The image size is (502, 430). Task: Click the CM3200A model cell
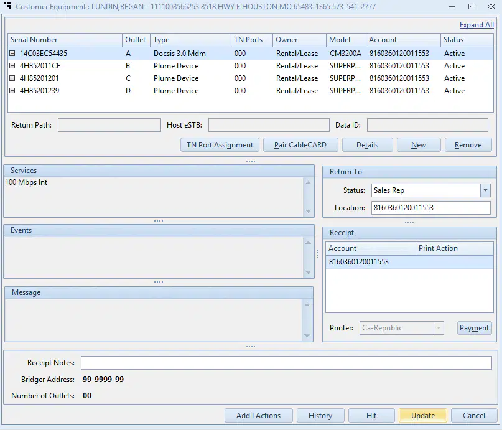coord(345,54)
